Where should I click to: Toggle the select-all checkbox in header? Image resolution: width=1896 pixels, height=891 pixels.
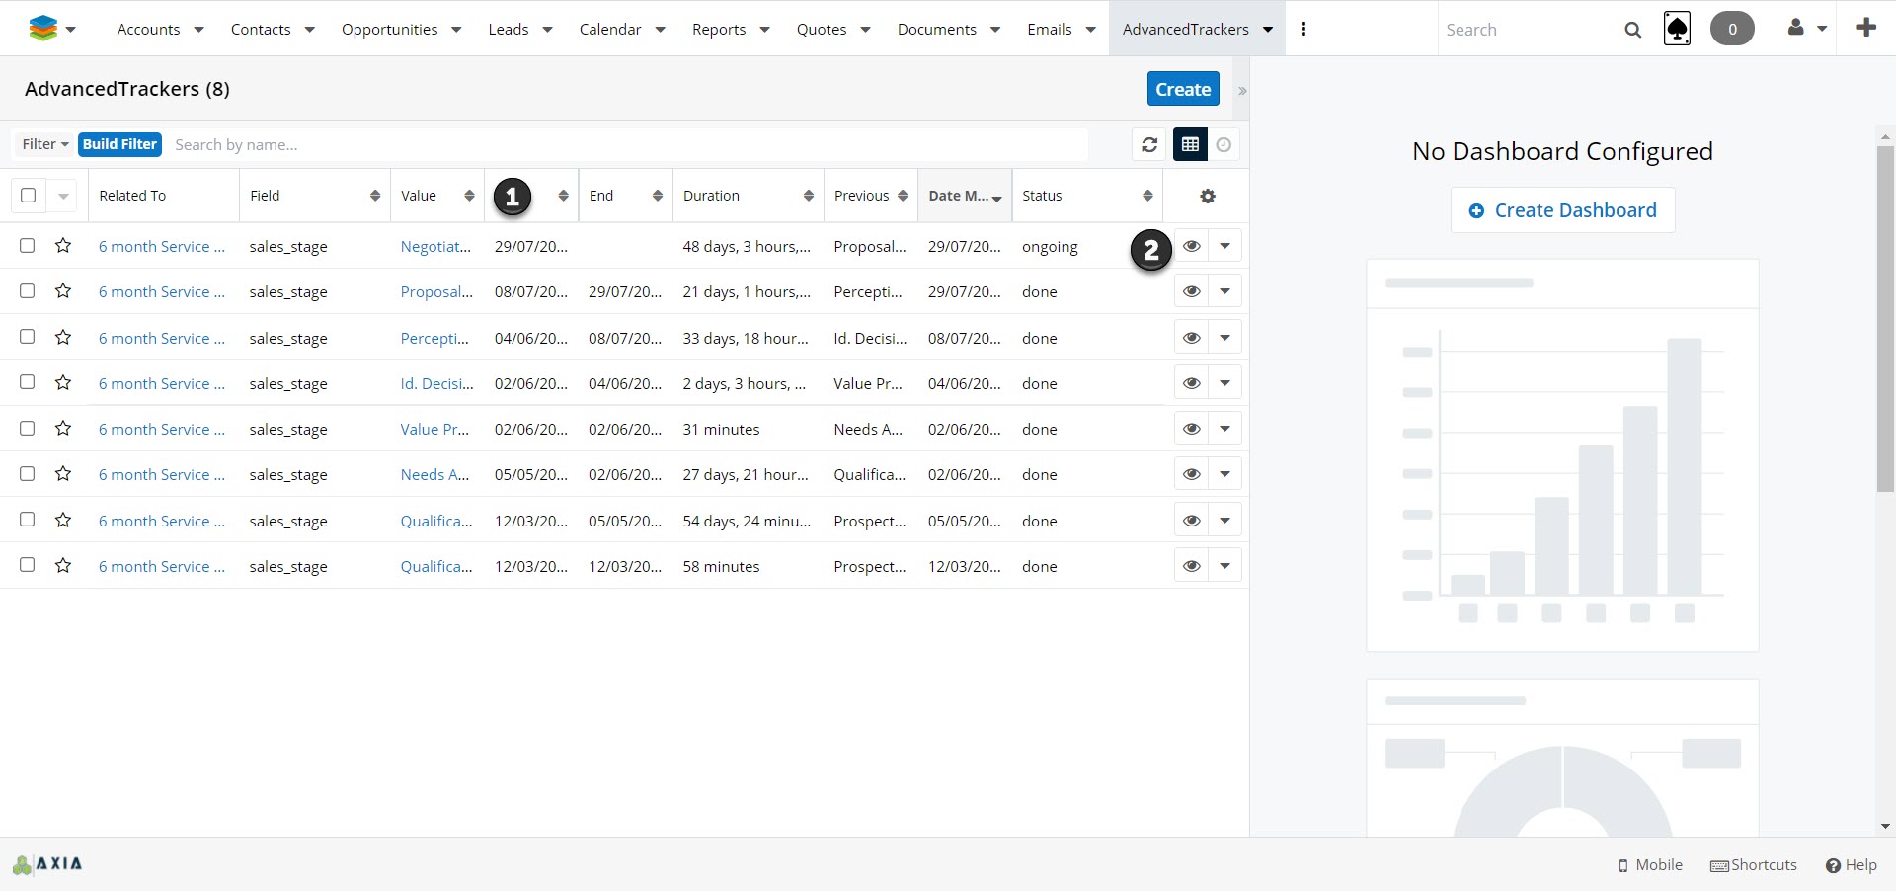[x=28, y=195]
